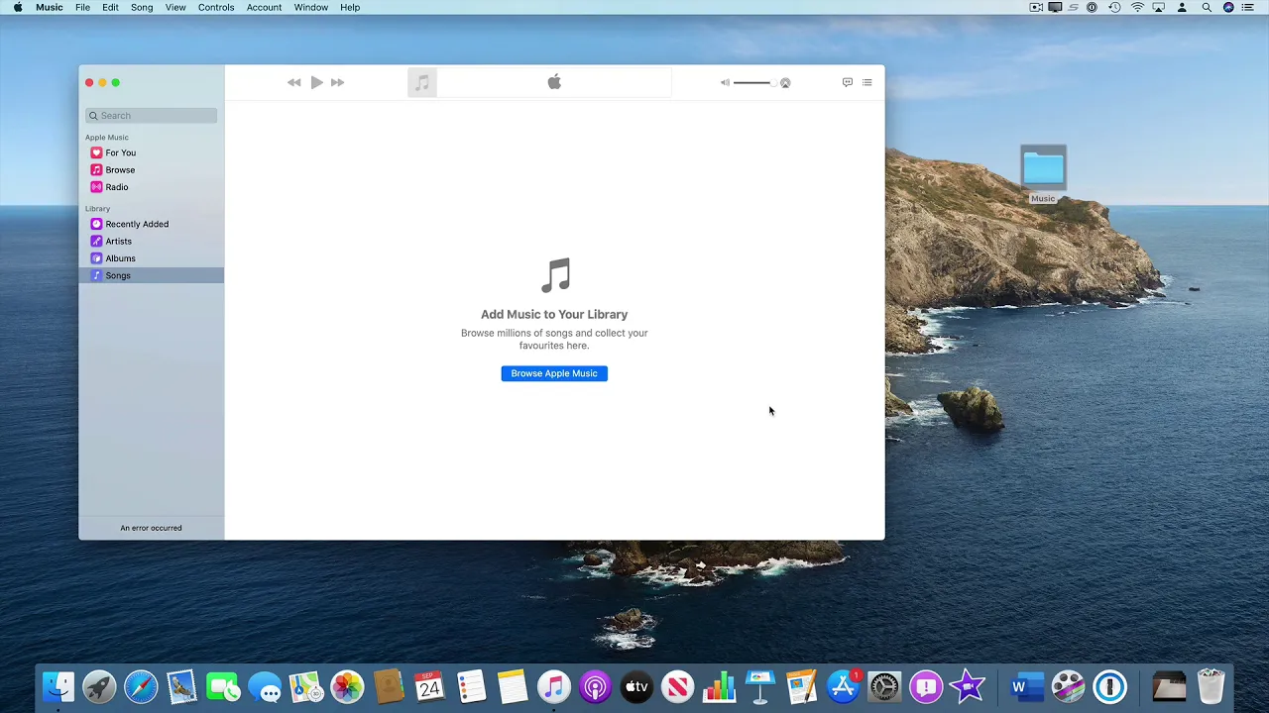Open the lyrics panel icon
Image resolution: width=1269 pixels, height=713 pixels.
pos(848,82)
